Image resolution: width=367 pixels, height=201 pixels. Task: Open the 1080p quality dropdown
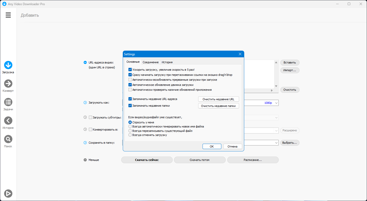tap(270, 103)
